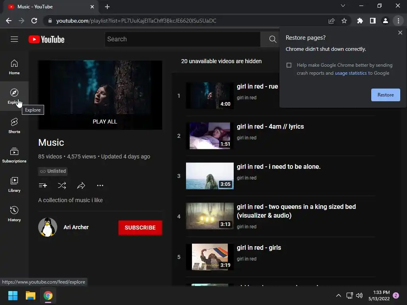Viewport: 407px width, 305px height.
Task: Open the tab search chevron
Action: coord(343,6)
